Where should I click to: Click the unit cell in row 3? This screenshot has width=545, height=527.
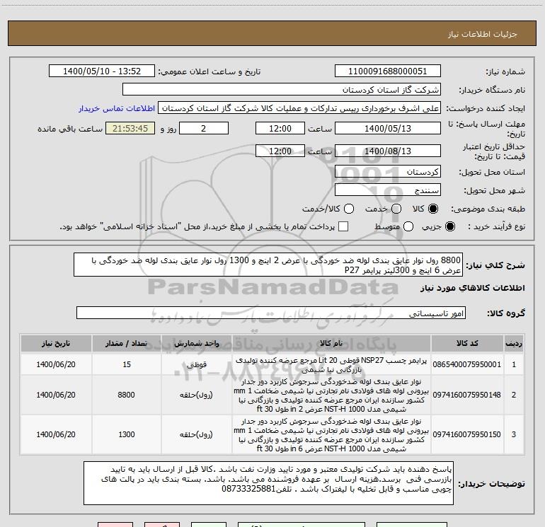coord(196,434)
